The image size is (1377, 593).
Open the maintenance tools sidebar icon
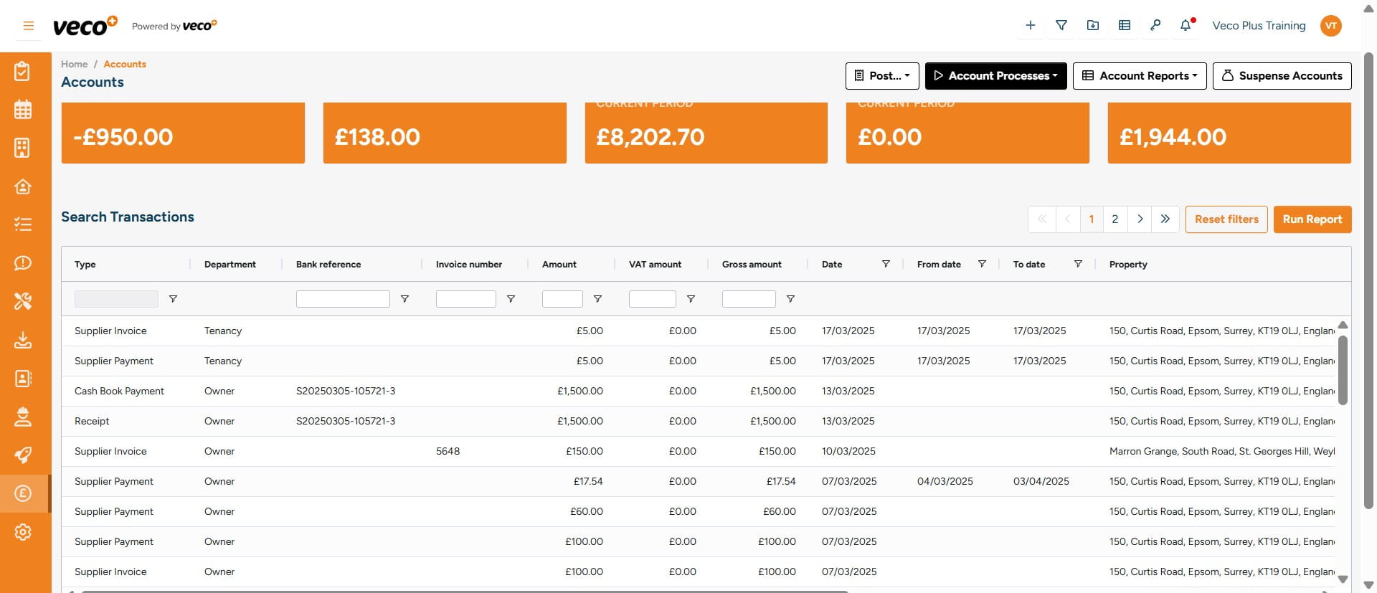[23, 301]
